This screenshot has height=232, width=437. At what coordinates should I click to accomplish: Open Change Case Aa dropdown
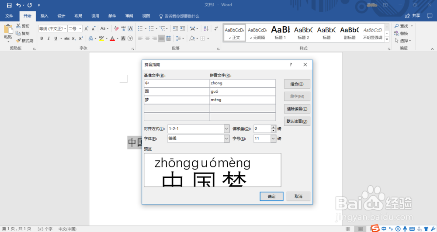[x=104, y=28]
